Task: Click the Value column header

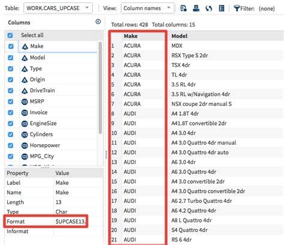Action: pyautogui.click(x=78, y=173)
